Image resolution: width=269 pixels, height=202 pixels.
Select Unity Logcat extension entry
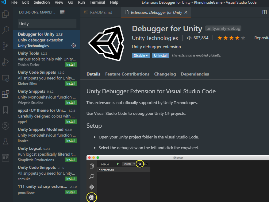pyautogui.click(x=47, y=154)
